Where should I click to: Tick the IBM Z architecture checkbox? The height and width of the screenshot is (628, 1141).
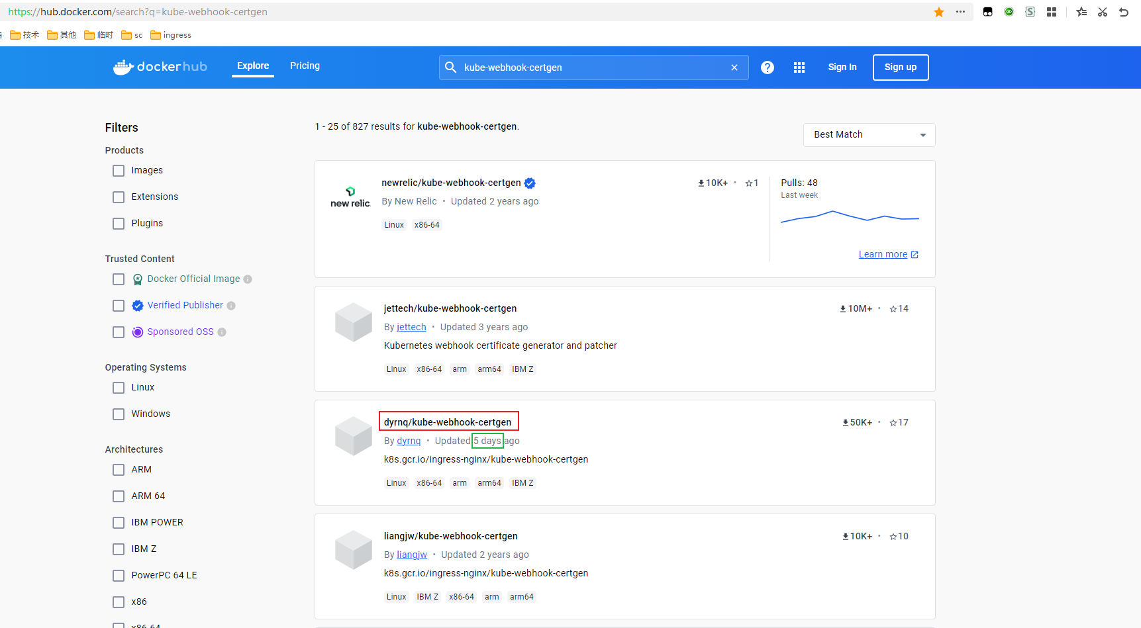(119, 549)
